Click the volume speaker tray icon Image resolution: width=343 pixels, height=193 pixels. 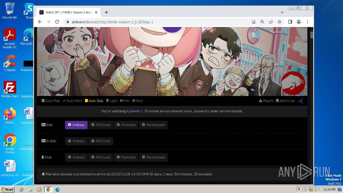pos(305,190)
